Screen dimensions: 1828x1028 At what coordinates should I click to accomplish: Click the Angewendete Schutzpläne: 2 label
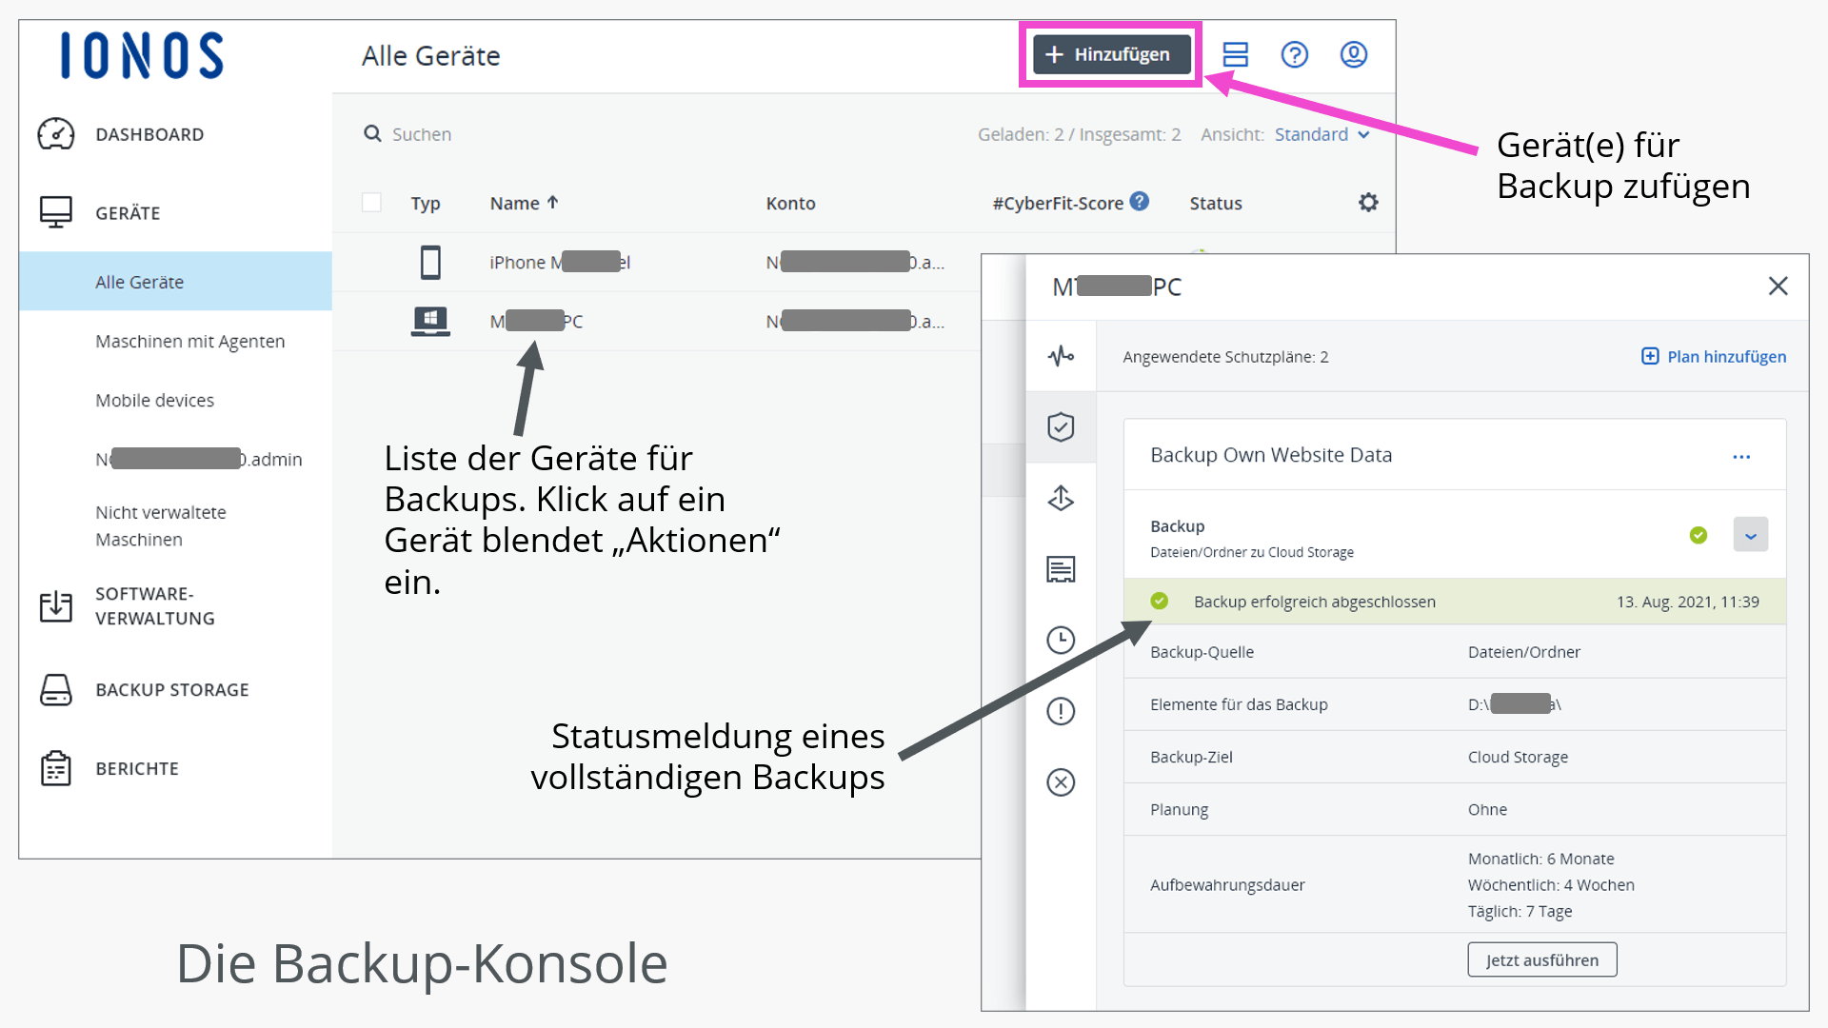[x=1225, y=357]
